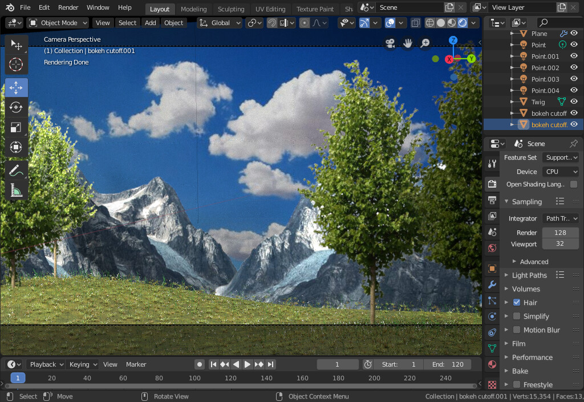Expand the Light Paths panel
This screenshot has width=584, height=402.
pyautogui.click(x=529, y=275)
